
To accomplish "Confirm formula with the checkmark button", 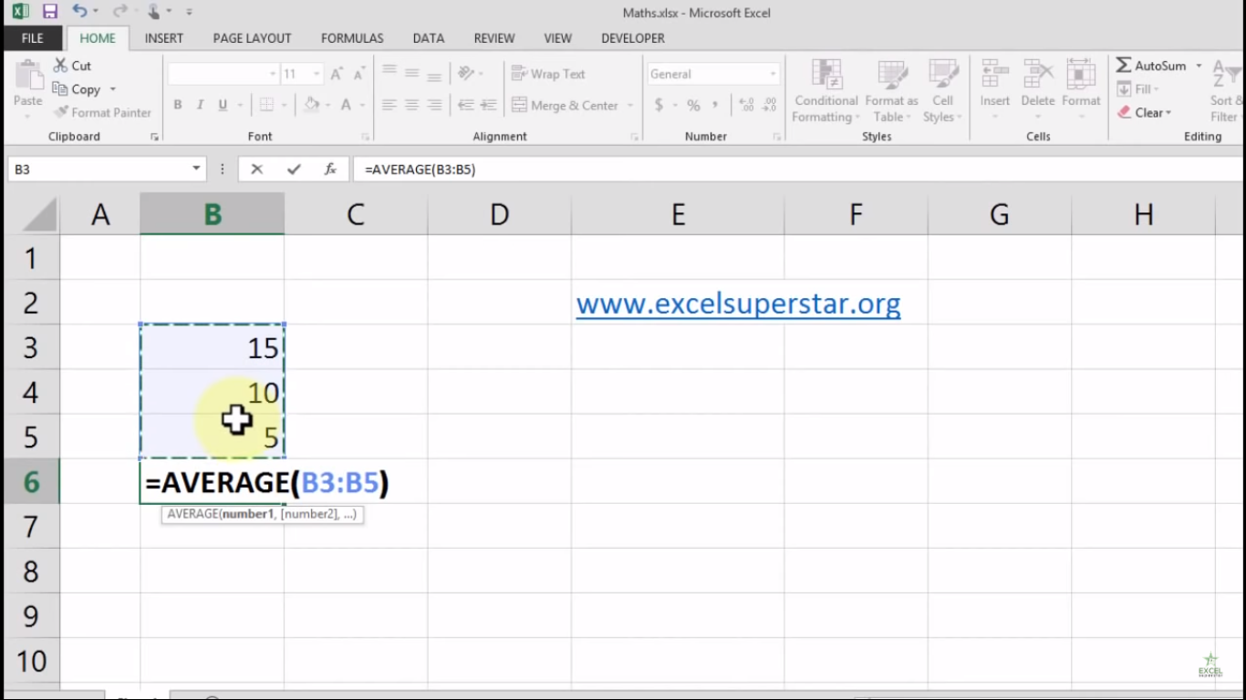I will pyautogui.click(x=293, y=170).
